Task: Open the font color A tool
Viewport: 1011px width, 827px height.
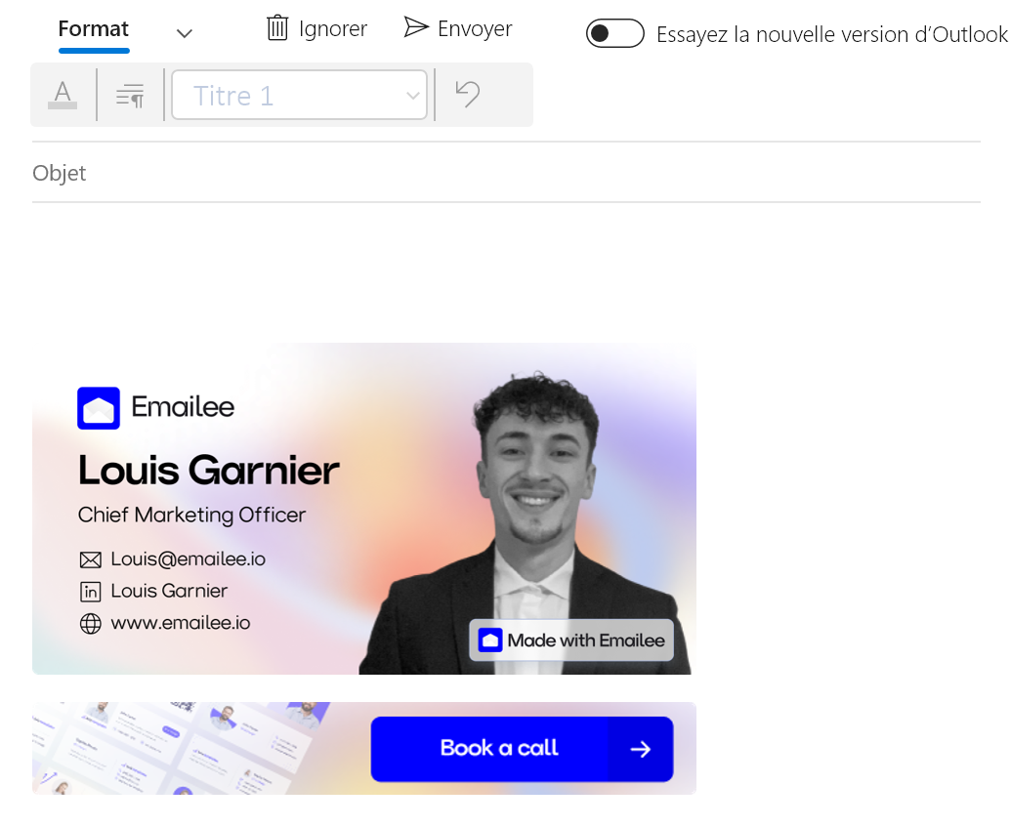Action: [x=63, y=95]
